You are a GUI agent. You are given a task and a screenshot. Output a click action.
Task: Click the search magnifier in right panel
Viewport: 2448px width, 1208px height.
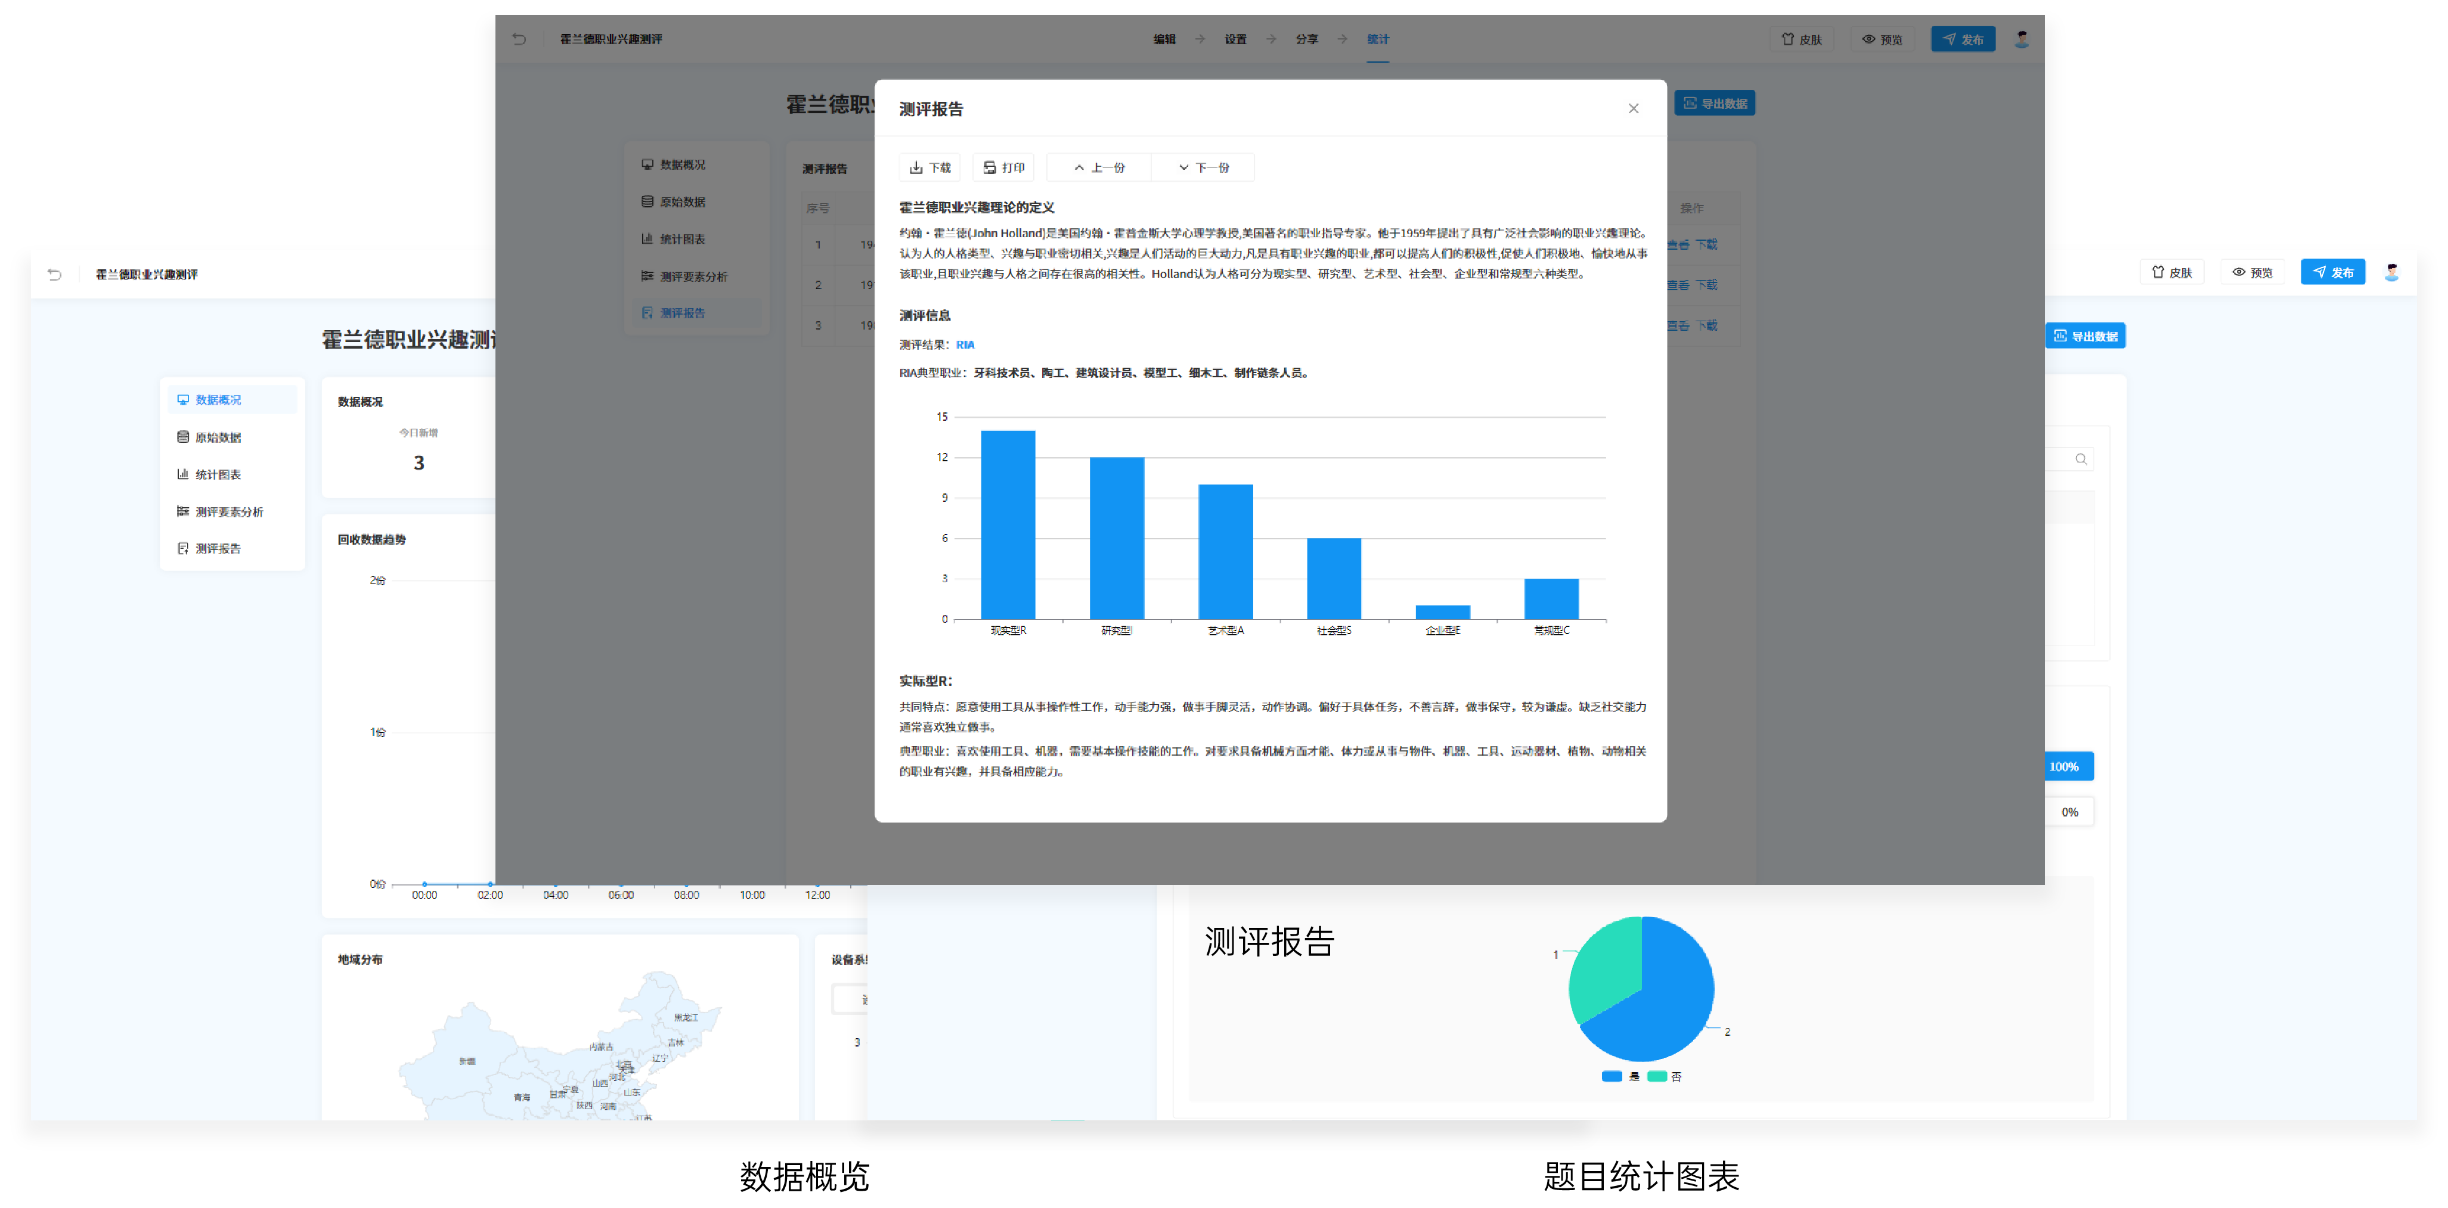pos(2081,459)
